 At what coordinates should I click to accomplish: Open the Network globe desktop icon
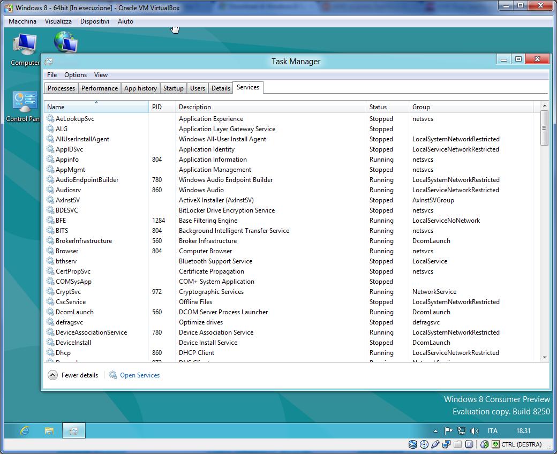tap(66, 42)
